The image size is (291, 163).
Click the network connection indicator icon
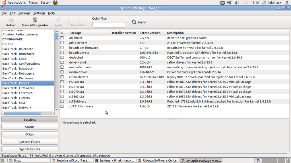[229, 3]
